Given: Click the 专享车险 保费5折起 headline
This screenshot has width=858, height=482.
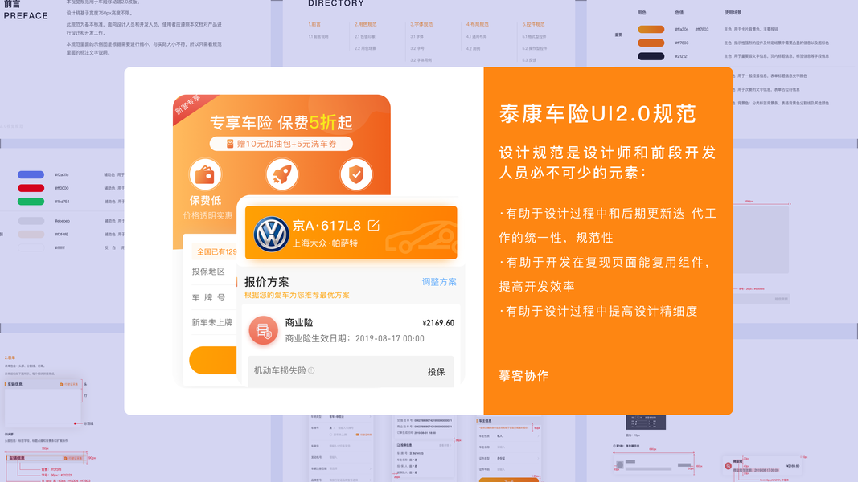Looking at the screenshot, I should coord(281,122).
